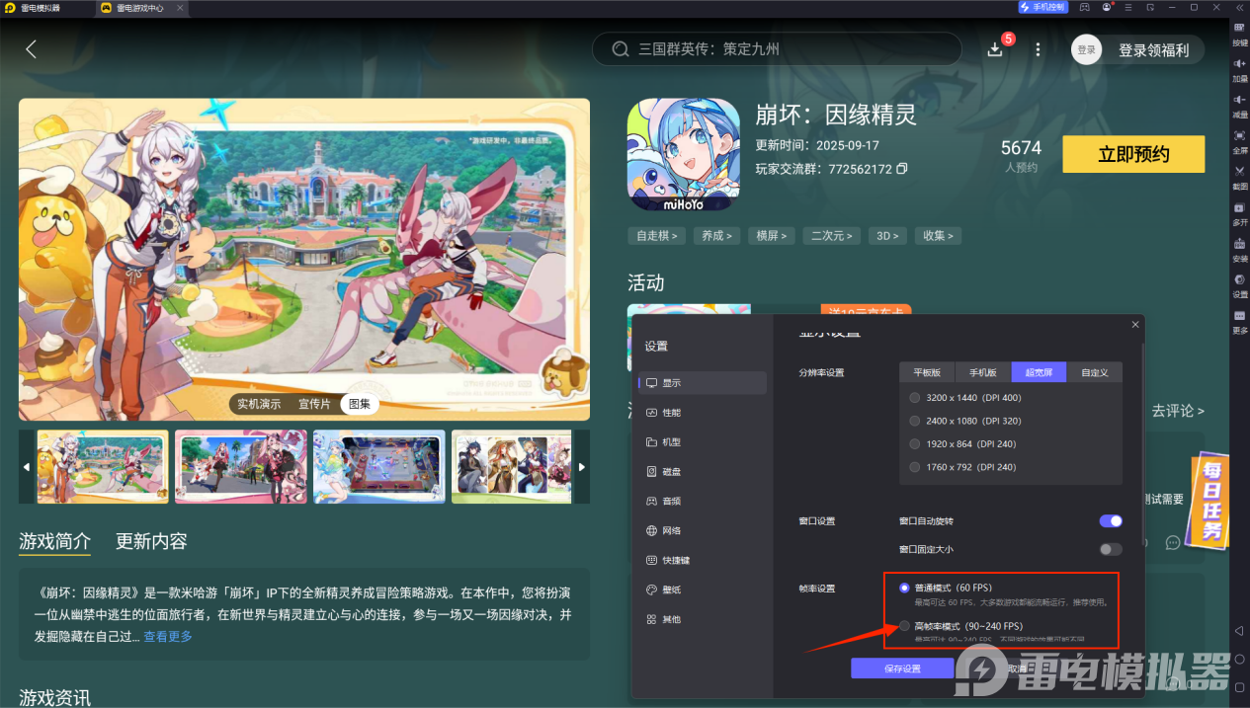Expand the 二次元 tag
Screen dimensions: 1250x708
(x=832, y=236)
